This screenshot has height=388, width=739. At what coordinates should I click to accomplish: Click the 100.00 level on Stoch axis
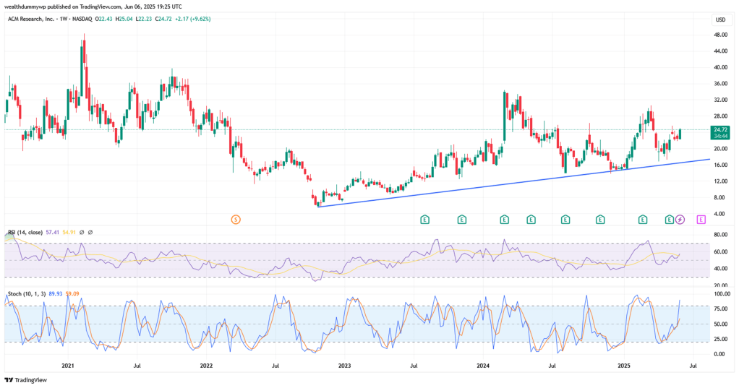point(722,294)
